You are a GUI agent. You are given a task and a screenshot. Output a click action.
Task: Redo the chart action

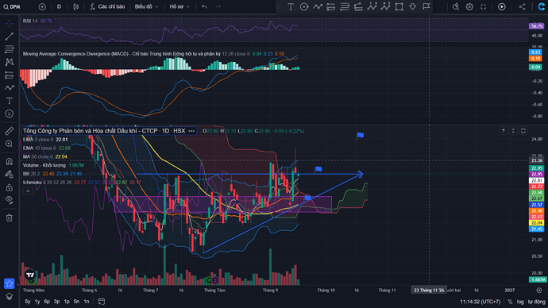click(218, 6)
